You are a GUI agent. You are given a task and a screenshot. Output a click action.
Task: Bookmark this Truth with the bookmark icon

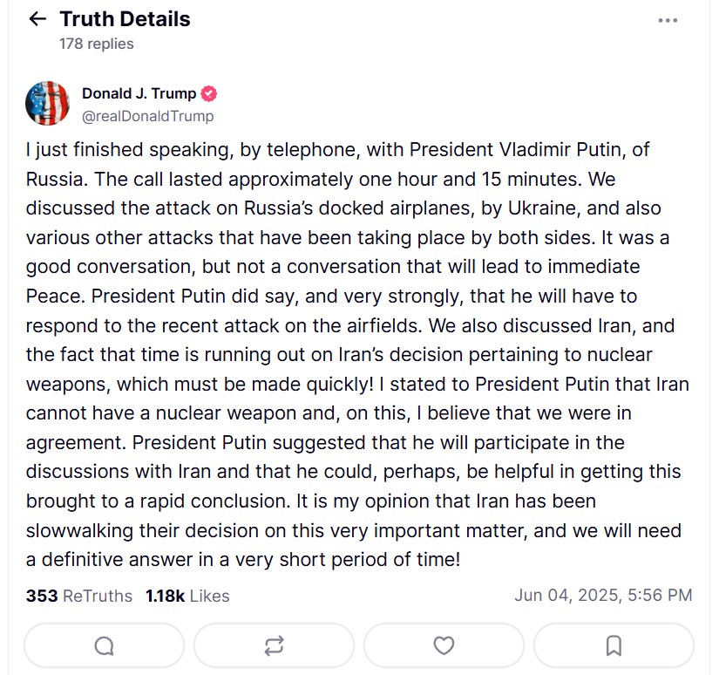coord(614,645)
